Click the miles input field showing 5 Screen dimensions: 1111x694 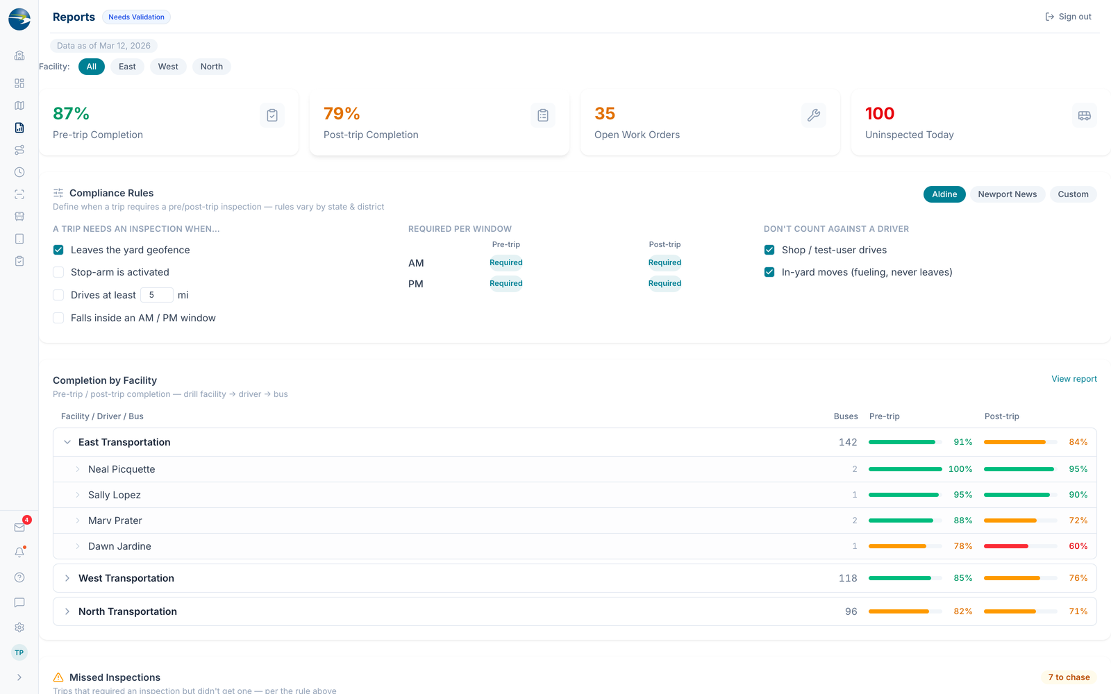tap(157, 295)
